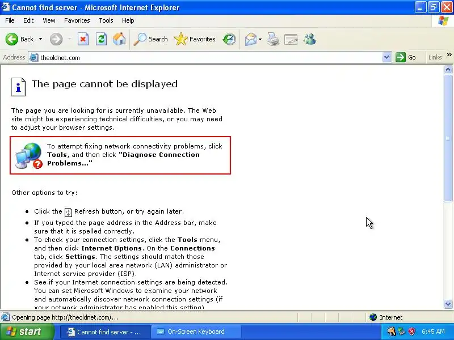Expand the Mail button dropdown arrow
Screen dimensions: 454x340
[260, 39]
